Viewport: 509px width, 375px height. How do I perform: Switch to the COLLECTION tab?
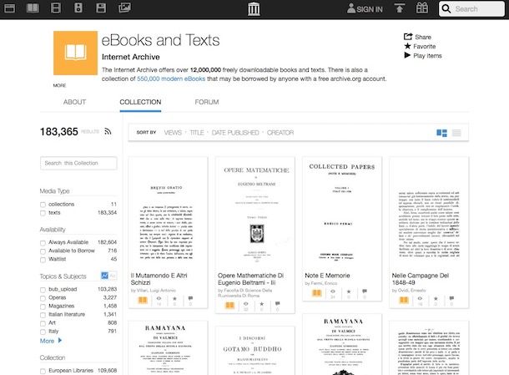pos(140,102)
